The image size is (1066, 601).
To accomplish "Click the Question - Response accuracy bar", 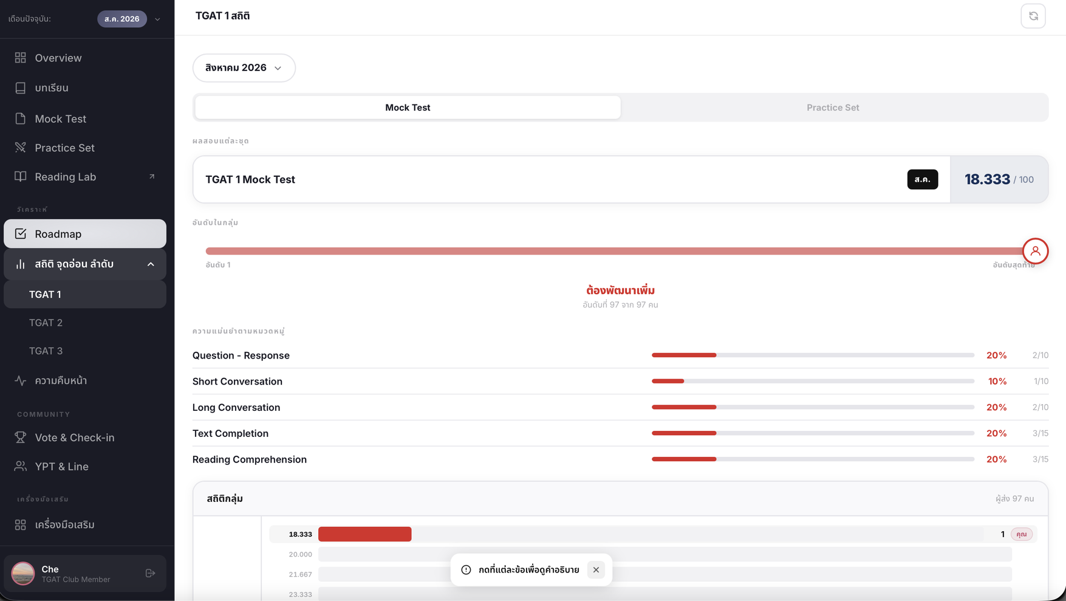I will [x=813, y=355].
